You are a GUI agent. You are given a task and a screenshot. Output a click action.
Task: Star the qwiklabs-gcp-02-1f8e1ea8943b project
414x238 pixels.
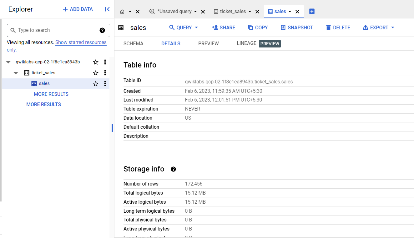pos(96,62)
